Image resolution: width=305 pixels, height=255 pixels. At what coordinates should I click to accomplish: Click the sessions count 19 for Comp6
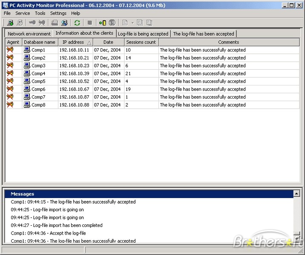128,89
